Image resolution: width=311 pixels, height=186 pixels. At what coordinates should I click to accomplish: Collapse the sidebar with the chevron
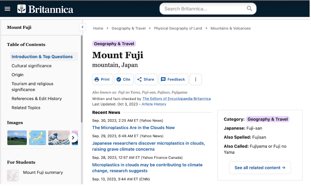pos(82,27)
